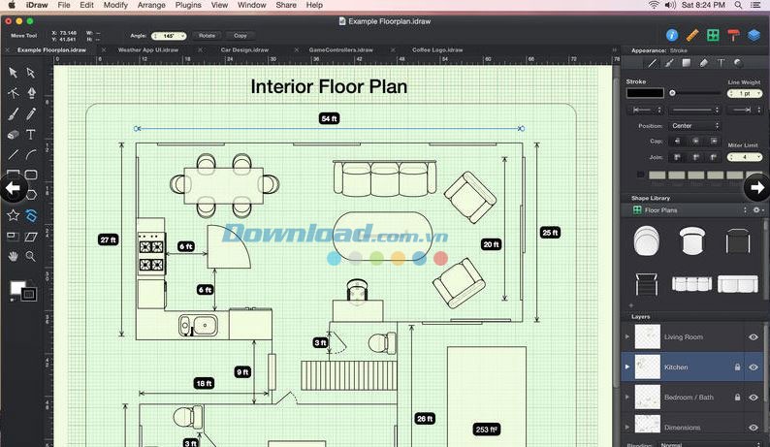Image resolution: width=770 pixels, height=447 pixels.
Task: Click the Rotate button
Action: pyautogui.click(x=206, y=35)
